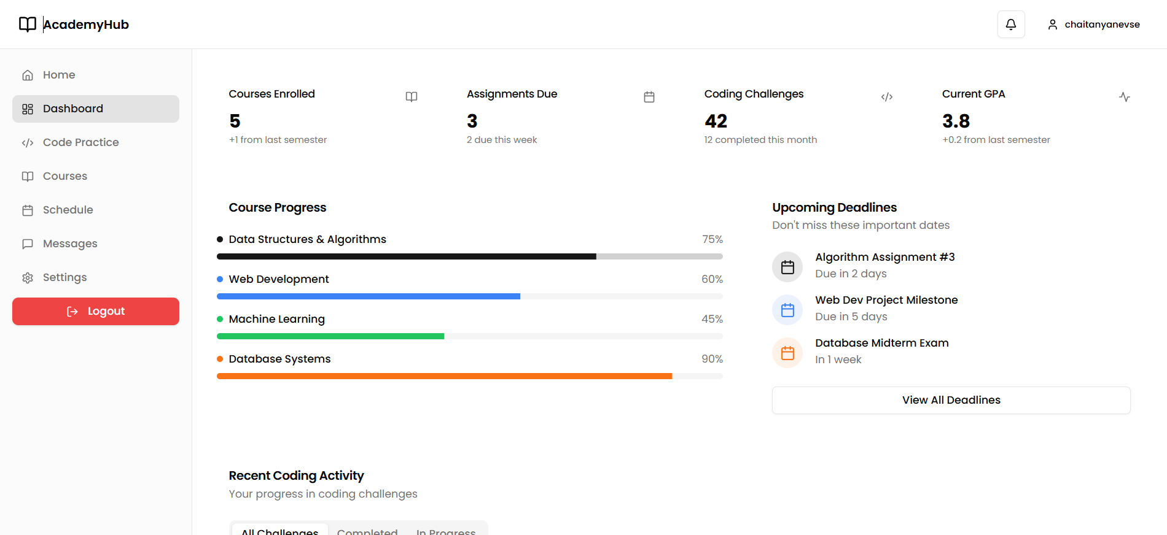Navigate to the Schedule page
Screen dimensions: 1167x535
[x=68, y=210]
